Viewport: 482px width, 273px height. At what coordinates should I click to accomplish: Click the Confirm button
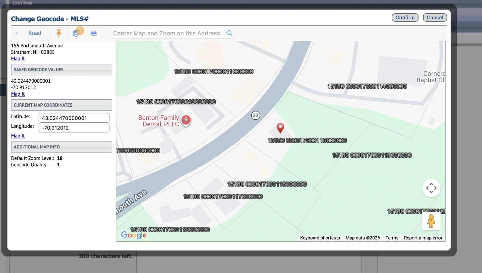coord(405,18)
